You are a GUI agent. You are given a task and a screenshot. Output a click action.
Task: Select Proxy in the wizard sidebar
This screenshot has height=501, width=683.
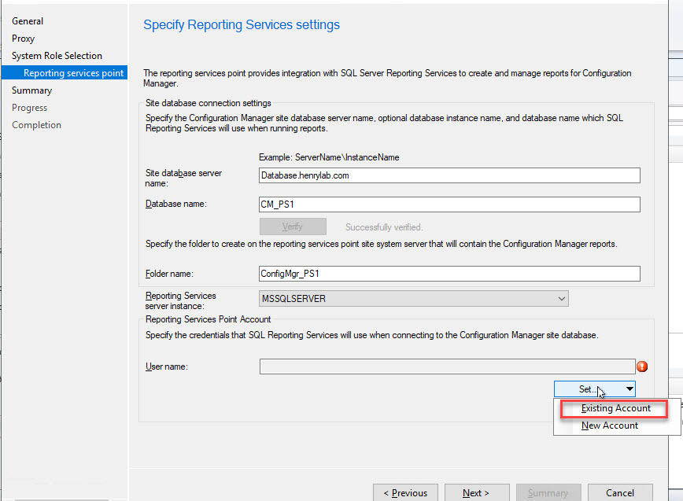click(x=23, y=39)
